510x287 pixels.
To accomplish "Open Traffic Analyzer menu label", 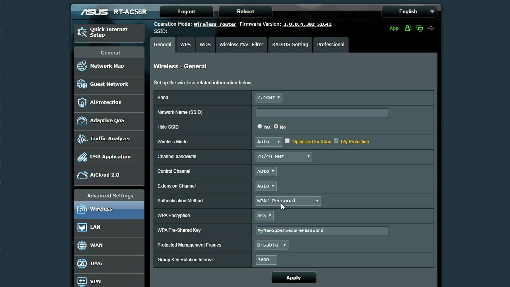I will 110,139.
